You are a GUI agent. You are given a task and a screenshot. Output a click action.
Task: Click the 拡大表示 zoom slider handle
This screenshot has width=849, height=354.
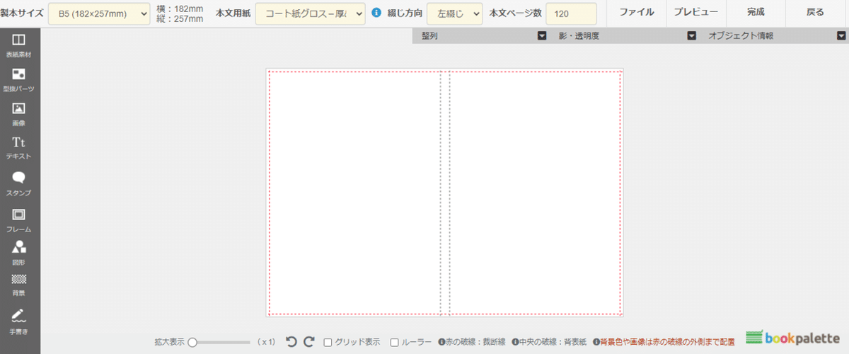(192, 343)
